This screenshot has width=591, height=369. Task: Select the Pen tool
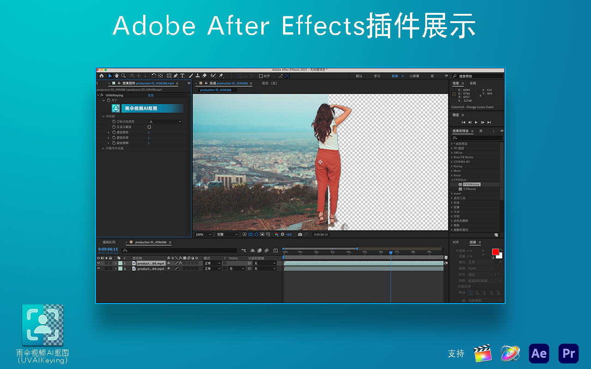pos(176,76)
